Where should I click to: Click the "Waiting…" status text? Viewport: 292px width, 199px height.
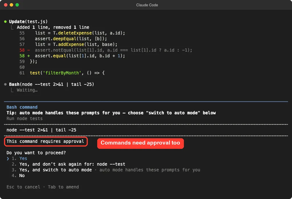(x=27, y=90)
